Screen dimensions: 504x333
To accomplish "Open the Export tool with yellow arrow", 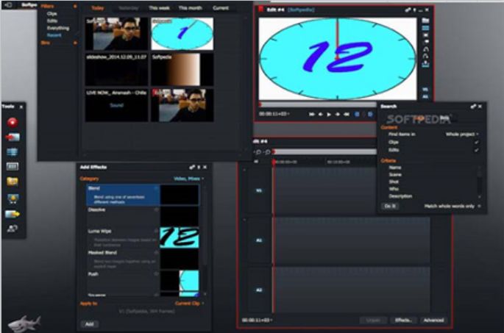I will (x=13, y=214).
